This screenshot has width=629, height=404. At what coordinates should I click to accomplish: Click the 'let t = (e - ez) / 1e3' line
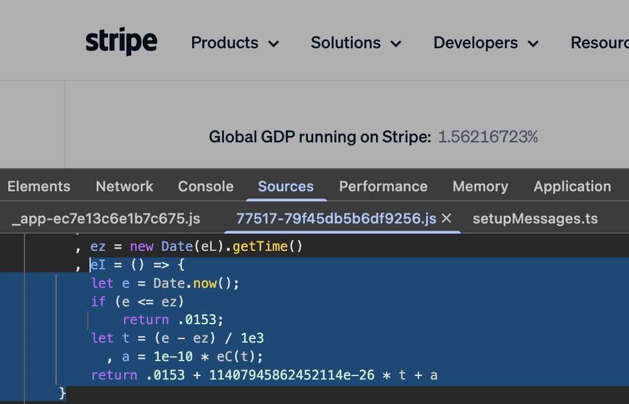tap(177, 338)
